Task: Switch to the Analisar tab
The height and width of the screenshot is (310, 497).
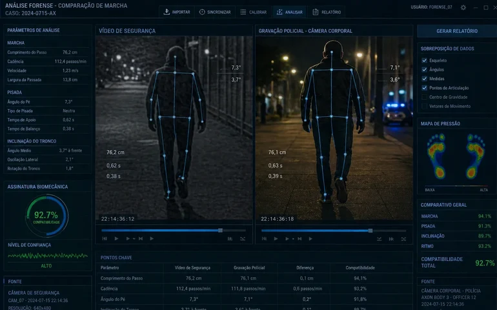Action: [289, 12]
